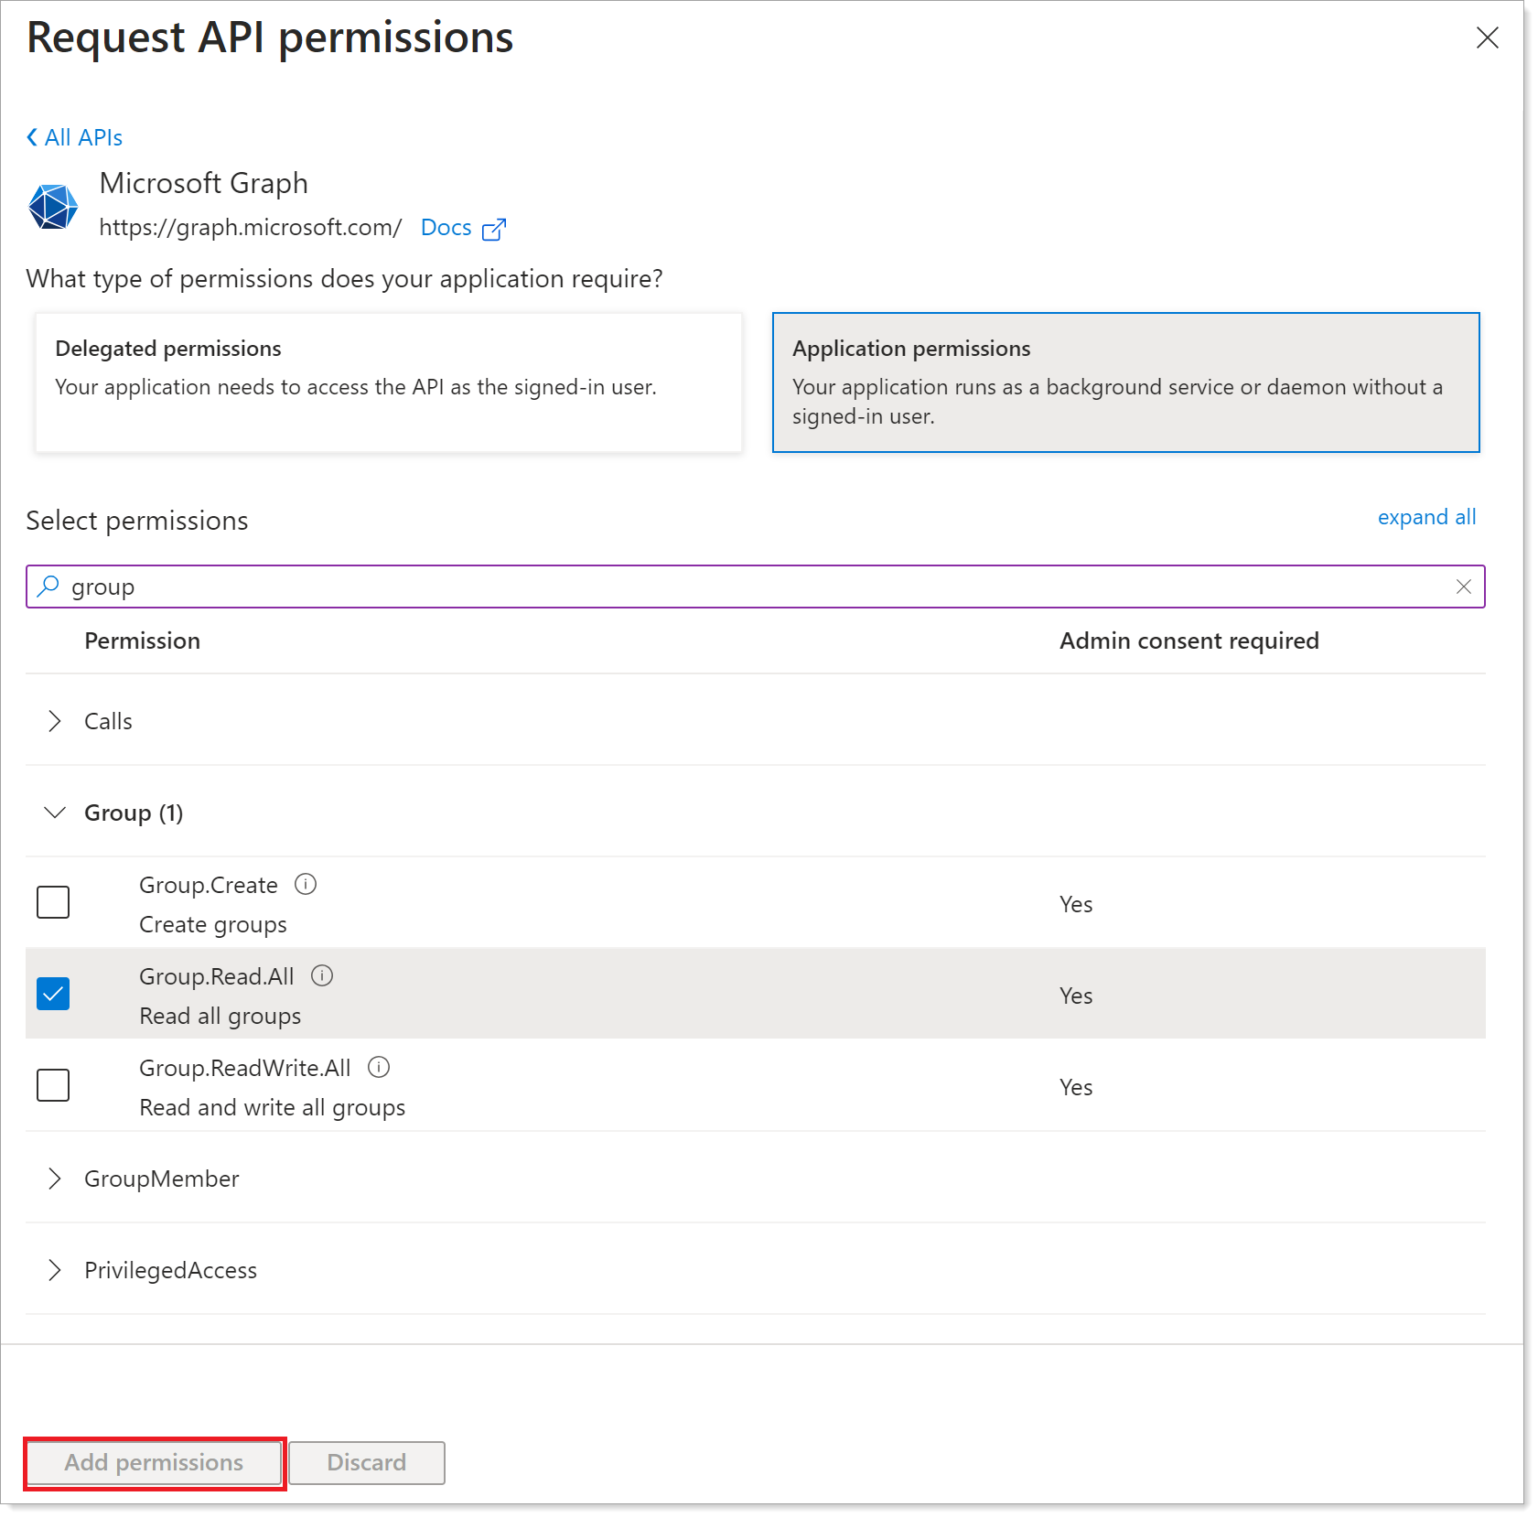Click the 'Read all groups' description text
This screenshot has width=1538, height=1518.
(x=220, y=1016)
